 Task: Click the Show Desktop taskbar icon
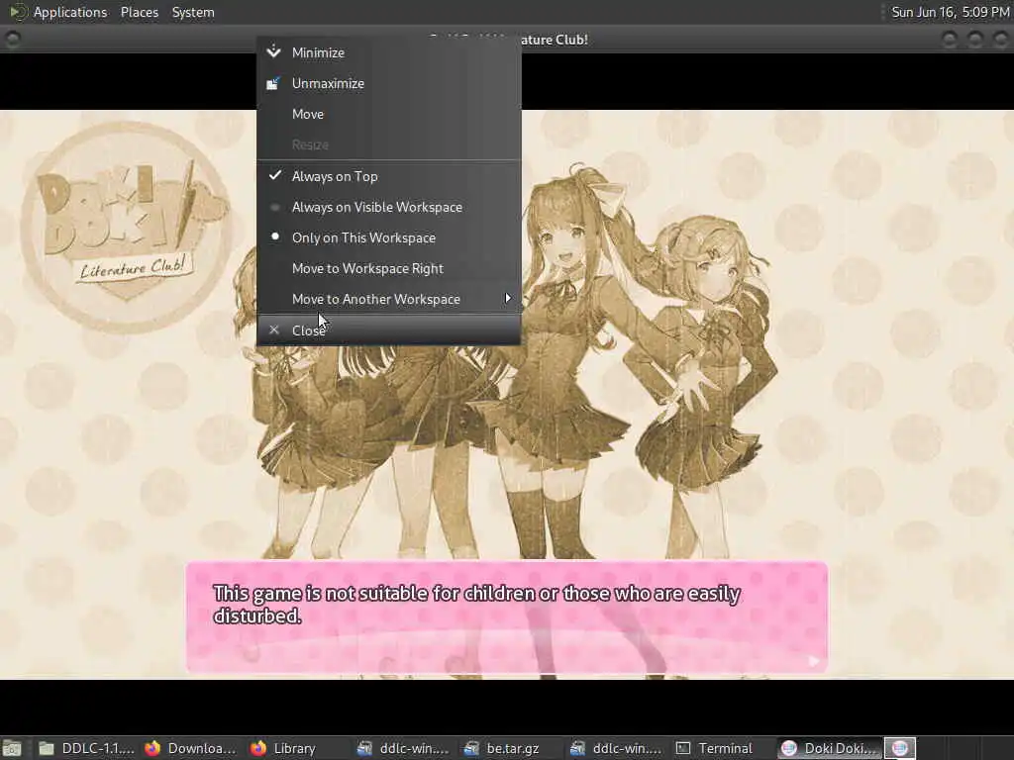pyautogui.click(x=12, y=748)
